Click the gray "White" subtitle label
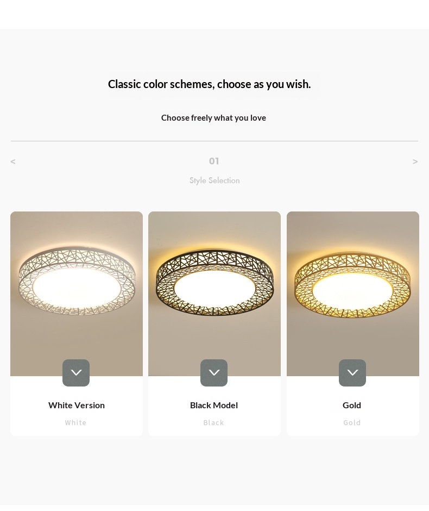Viewport: 429px width, 511px height. tap(76, 422)
